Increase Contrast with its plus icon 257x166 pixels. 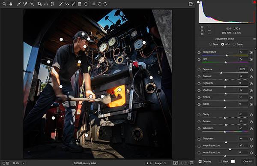(251, 77)
